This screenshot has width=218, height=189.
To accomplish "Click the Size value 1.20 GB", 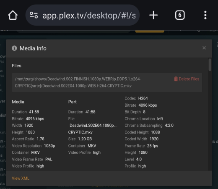I will [x=85, y=139].
